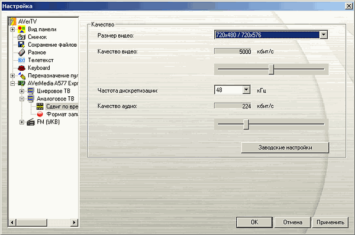Click the AVerMedia A577 card icon

(x=21, y=83)
